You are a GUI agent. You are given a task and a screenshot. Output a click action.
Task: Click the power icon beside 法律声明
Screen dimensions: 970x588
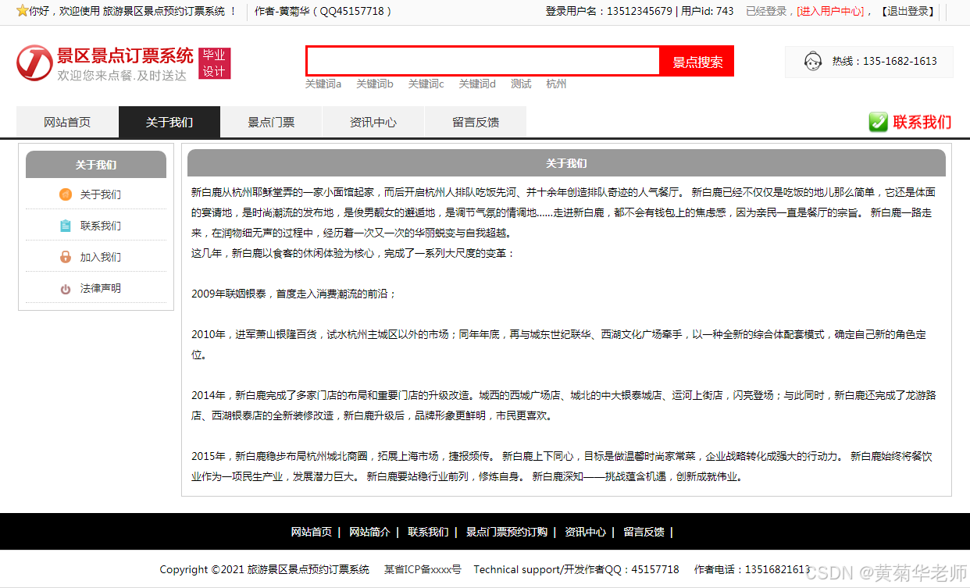click(66, 288)
